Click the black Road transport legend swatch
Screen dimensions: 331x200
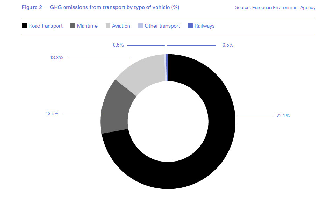(24, 26)
